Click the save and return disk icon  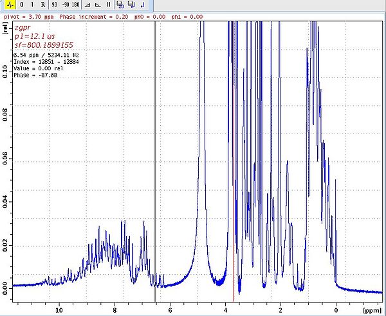[131, 5]
